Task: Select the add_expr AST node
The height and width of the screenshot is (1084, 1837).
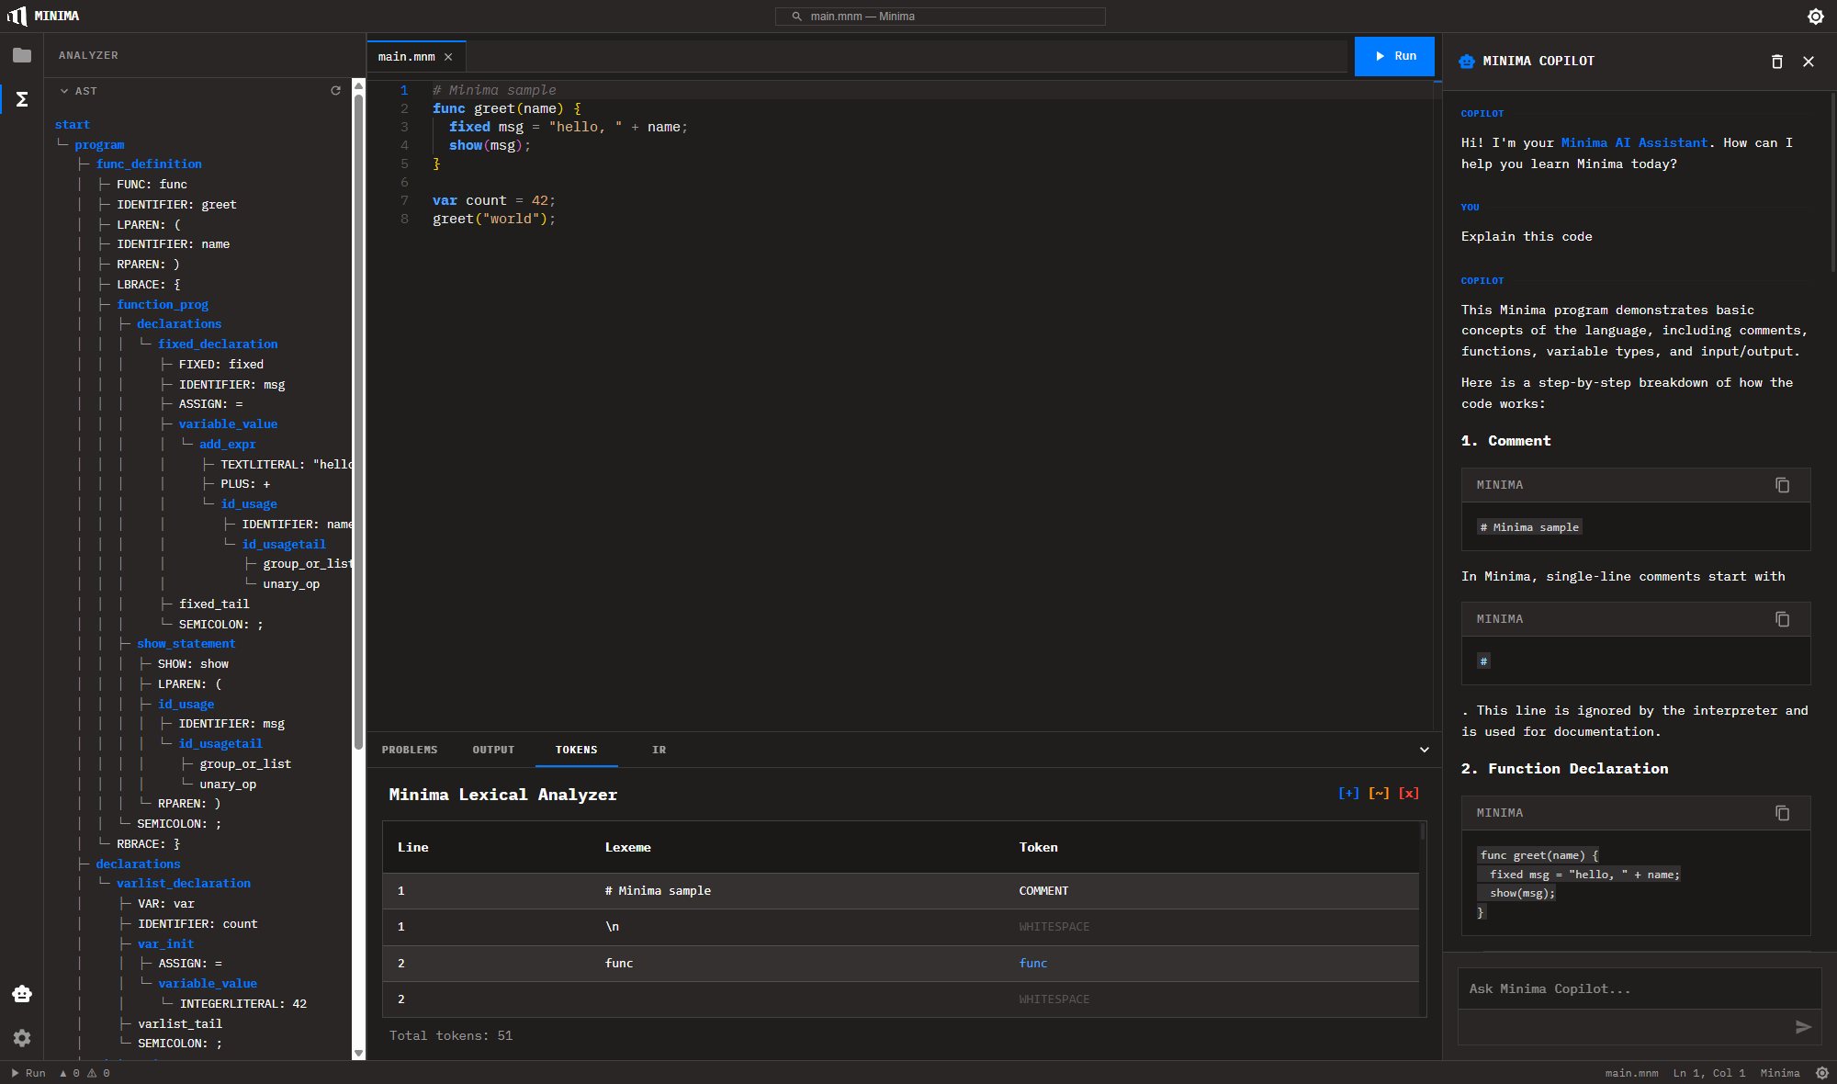Action: 228,445
